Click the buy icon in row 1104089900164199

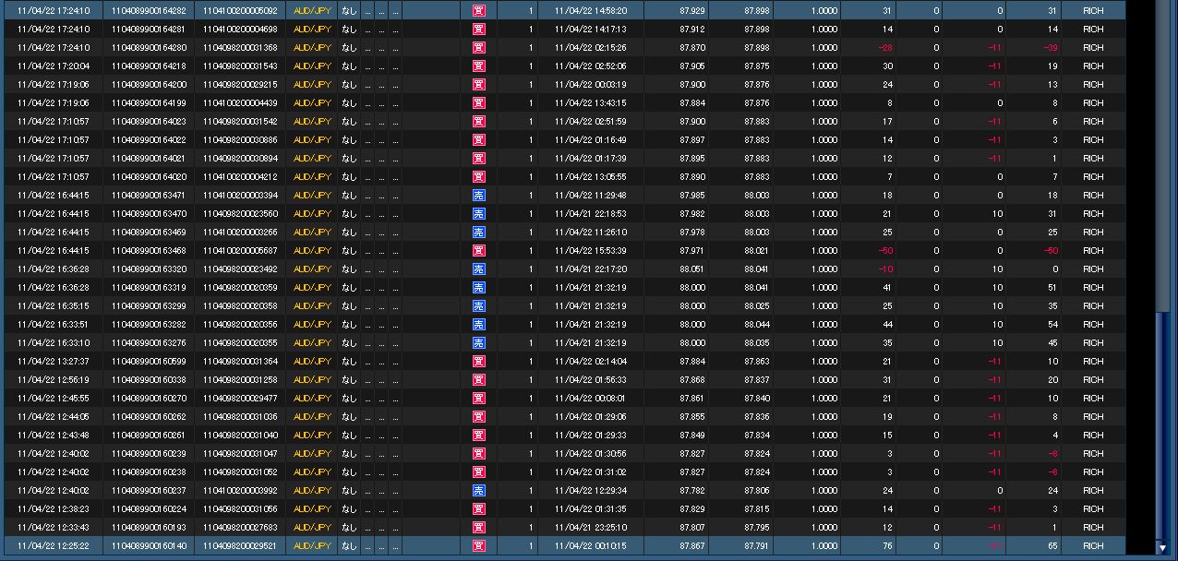point(478,103)
